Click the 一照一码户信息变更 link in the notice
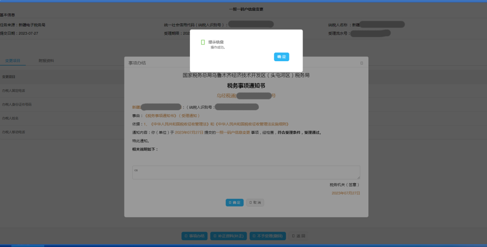 click(x=234, y=133)
